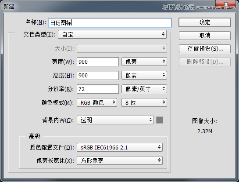Open the height unit 像素 dropdown
The width and height of the screenshot is (239, 182).
pos(144,75)
